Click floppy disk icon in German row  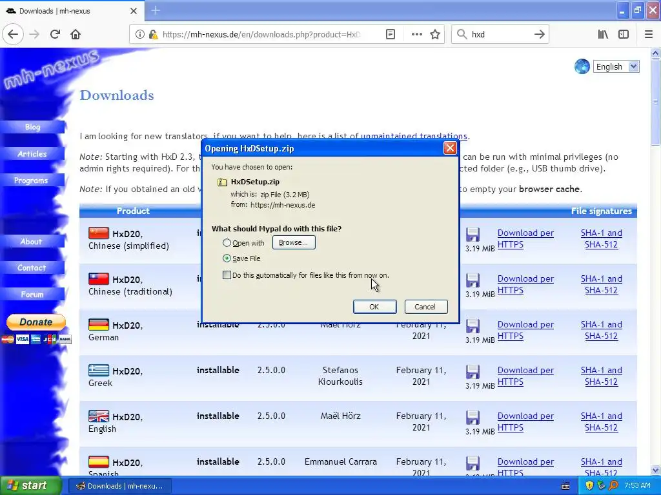[473, 325]
